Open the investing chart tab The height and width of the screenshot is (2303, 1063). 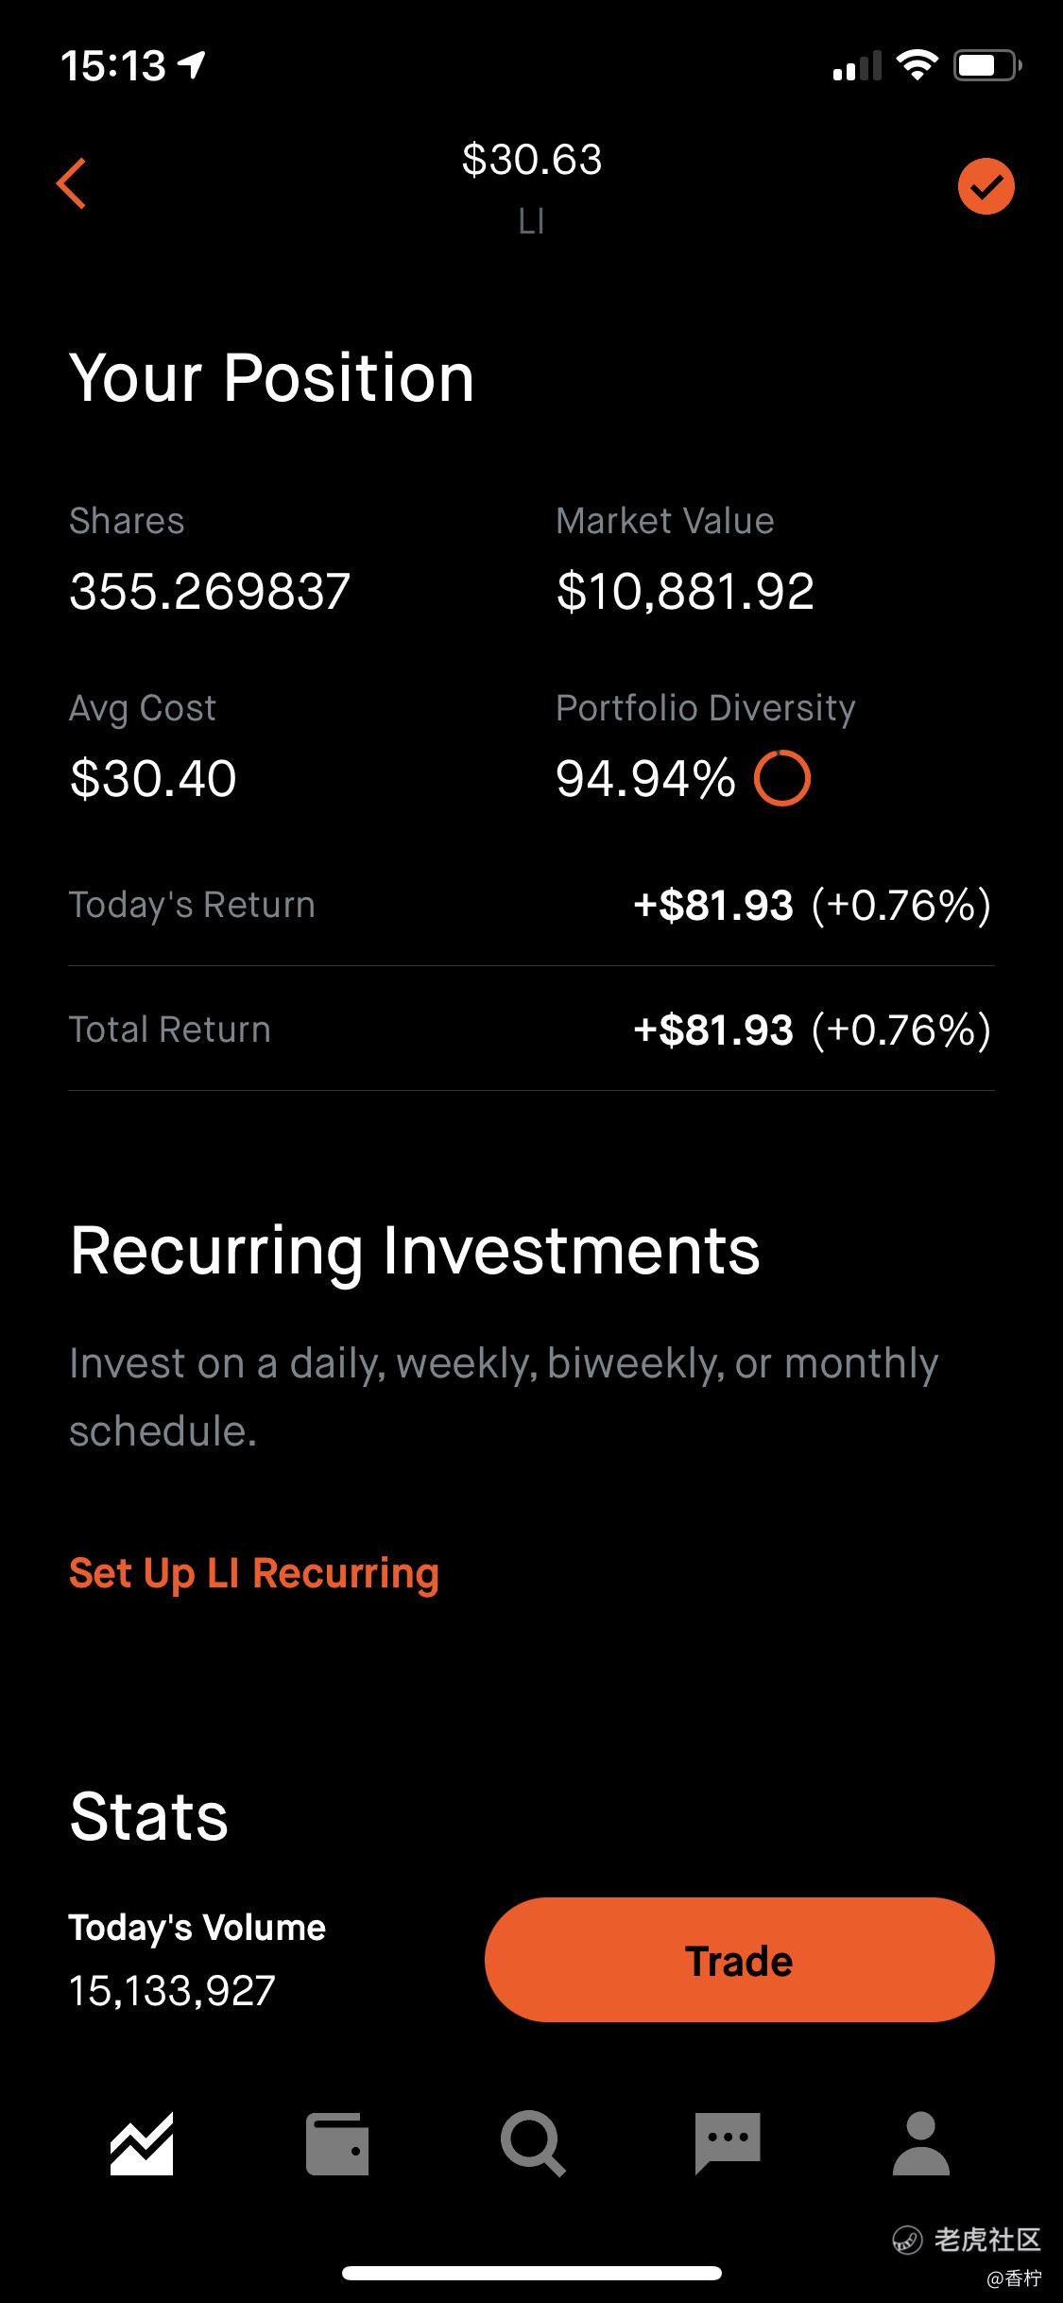tap(142, 2143)
